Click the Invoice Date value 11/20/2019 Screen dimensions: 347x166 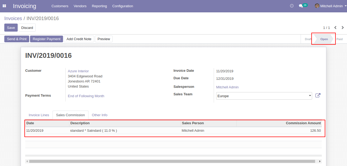point(225,71)
